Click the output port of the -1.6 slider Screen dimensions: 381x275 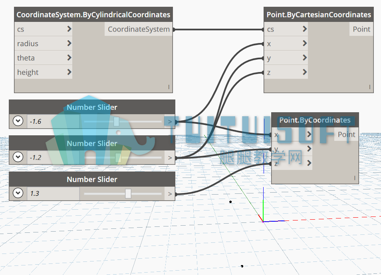(x=170, y=121)
